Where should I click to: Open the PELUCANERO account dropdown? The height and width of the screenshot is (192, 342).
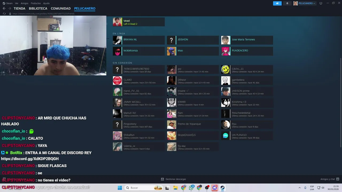(x=305, y=3)
